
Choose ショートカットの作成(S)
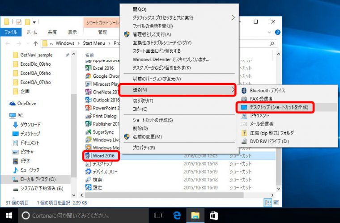(179, 120)
